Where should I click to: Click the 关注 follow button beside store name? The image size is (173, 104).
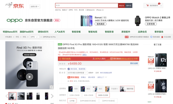point(57,20)
